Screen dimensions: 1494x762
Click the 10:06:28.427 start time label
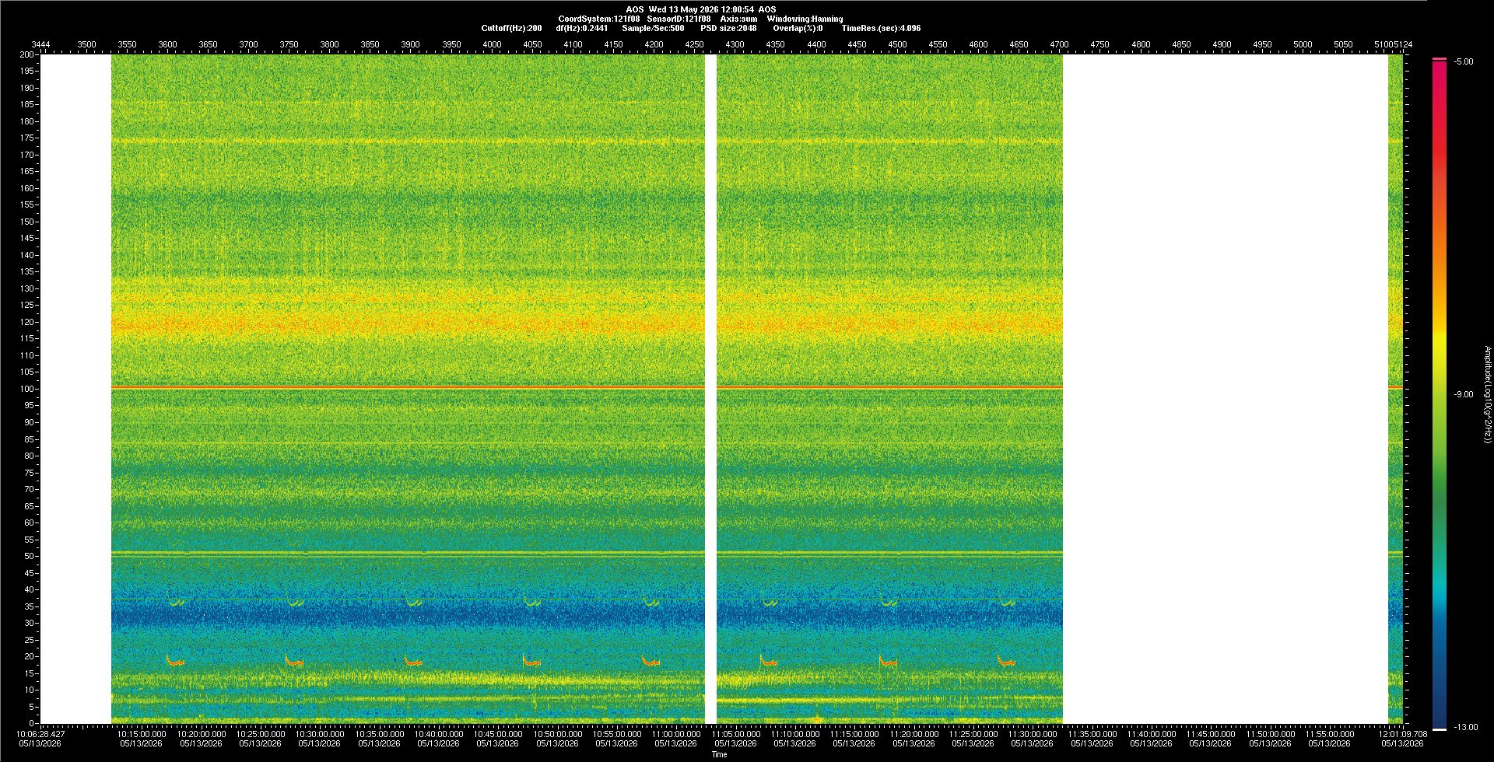(40, 733)
